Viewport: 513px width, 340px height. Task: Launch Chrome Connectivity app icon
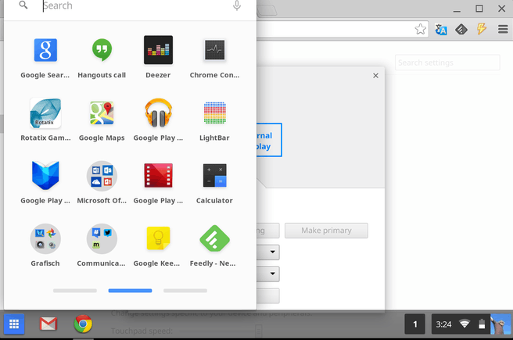[x=214, y=50]
